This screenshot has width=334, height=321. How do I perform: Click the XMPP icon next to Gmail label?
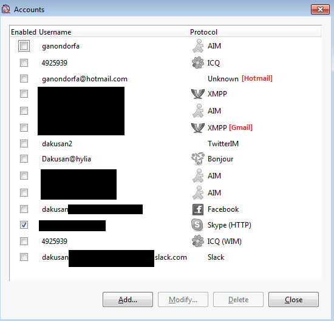point(198,127)
